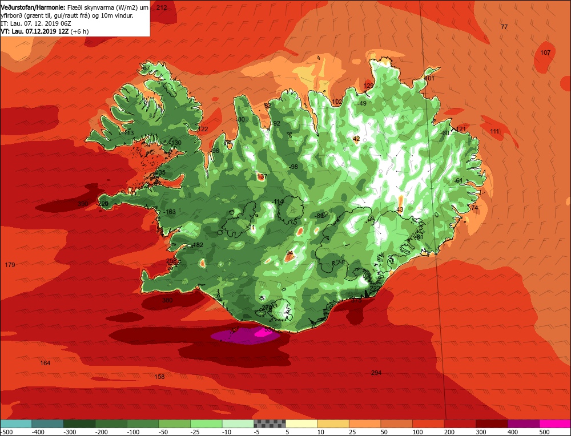
Task: Select the '-49' value in north Iceland
Action: pos(361,103)
